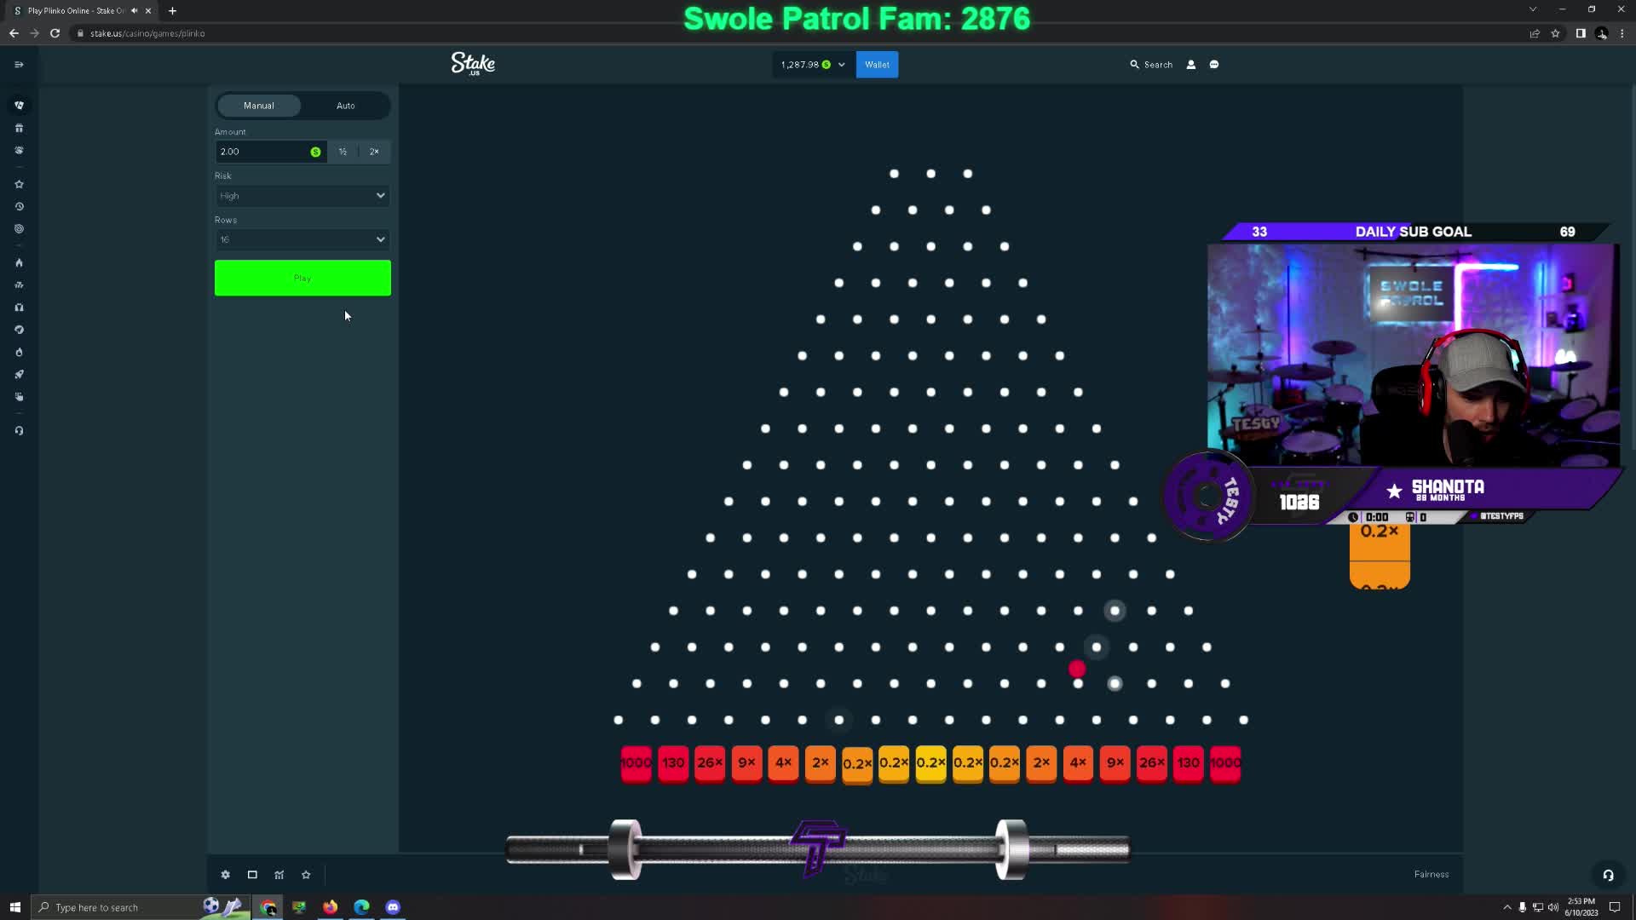Favorite the Plinko game with star icon
The width and height of the screenshot is (1636, 920).
point(306,875)
